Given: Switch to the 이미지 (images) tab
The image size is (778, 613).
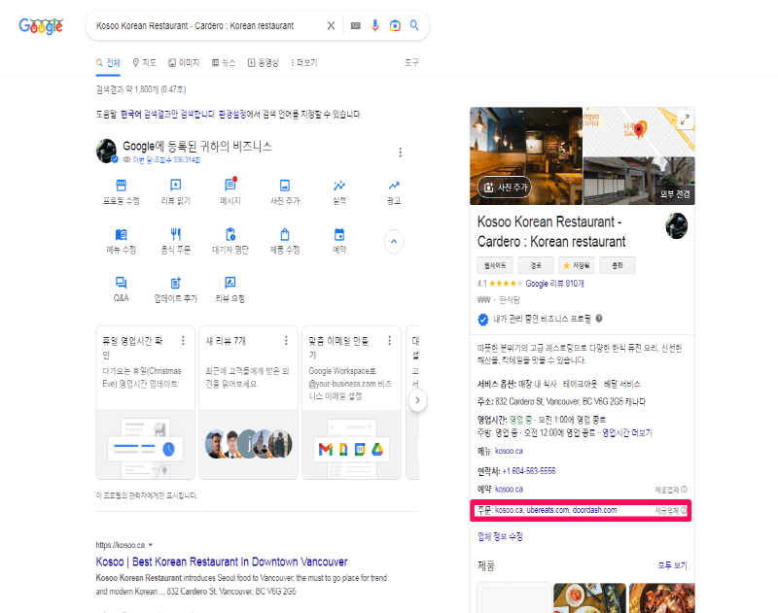Looking at the screenshot, I should (x=184, y=63).
